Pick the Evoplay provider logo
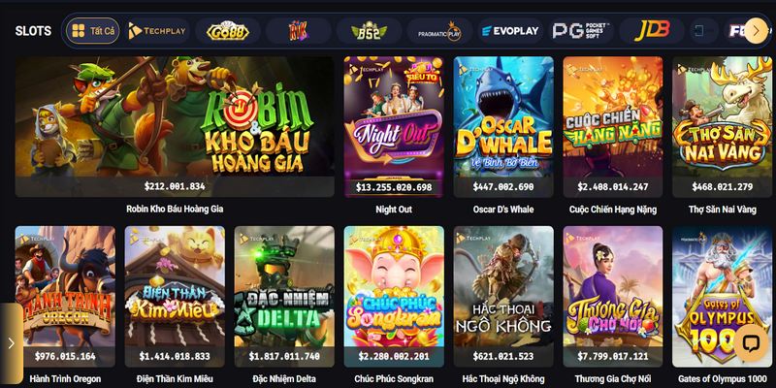The width and height of the screenshot is (776, 388). pyautogui.click(x=510, y=31)
